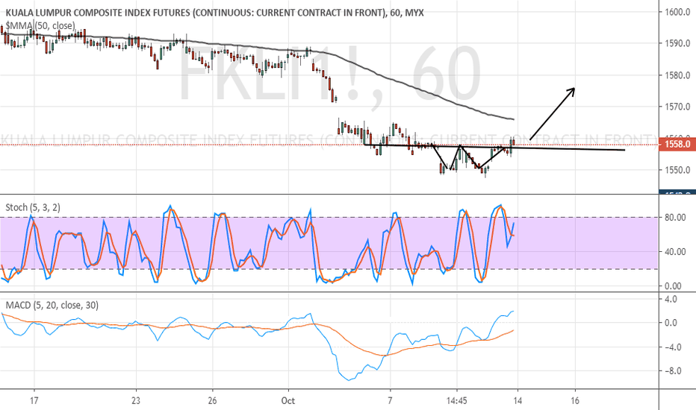The width and height of the screenshot is (696, 410).
Task: Select the Stoch (5, 3, 2) indicator label
Action: tap(33, 207)
